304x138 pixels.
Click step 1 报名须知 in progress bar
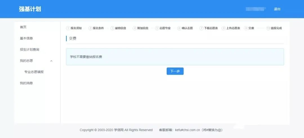click(74, 28)
